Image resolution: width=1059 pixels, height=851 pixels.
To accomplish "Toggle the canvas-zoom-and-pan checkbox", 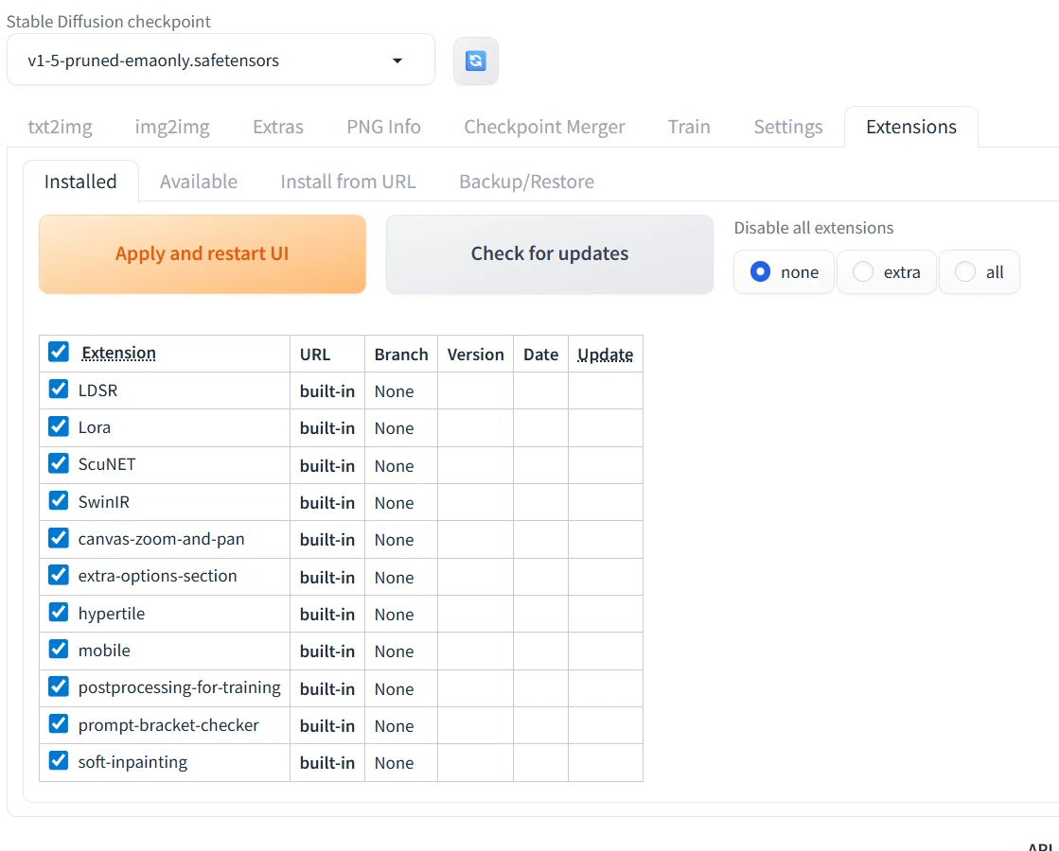I will pos(59,538).
